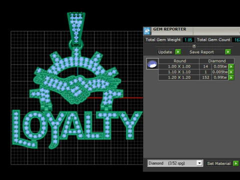The height and width of the screenshot is (180, 240).
Task: Click the green arrow beside Update
Action: coord(178,52)
